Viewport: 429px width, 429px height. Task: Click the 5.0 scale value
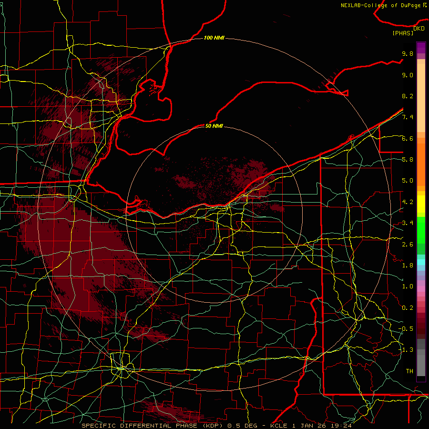click(408, 181)
